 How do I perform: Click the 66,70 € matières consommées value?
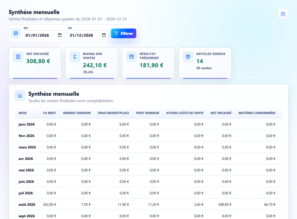click(270, 204)
